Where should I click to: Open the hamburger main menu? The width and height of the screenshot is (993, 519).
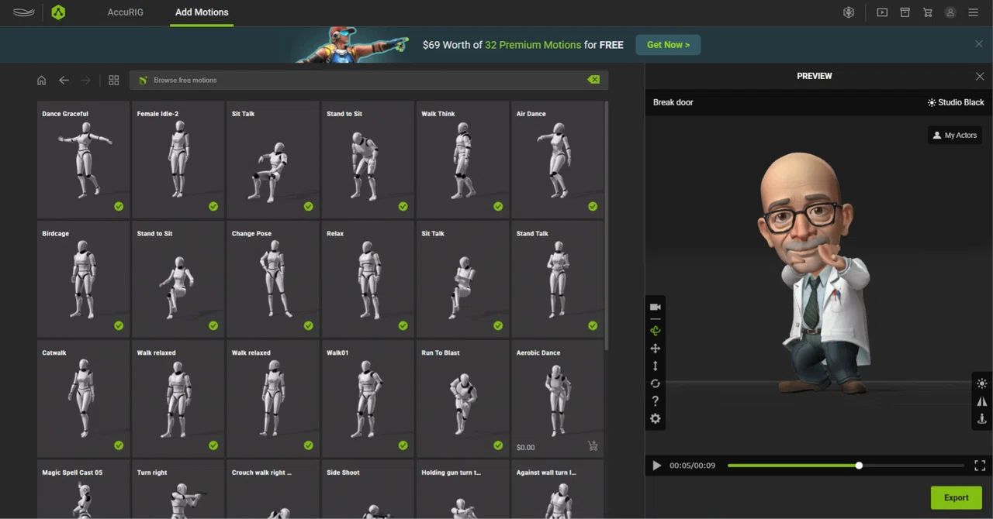(973, 12)
